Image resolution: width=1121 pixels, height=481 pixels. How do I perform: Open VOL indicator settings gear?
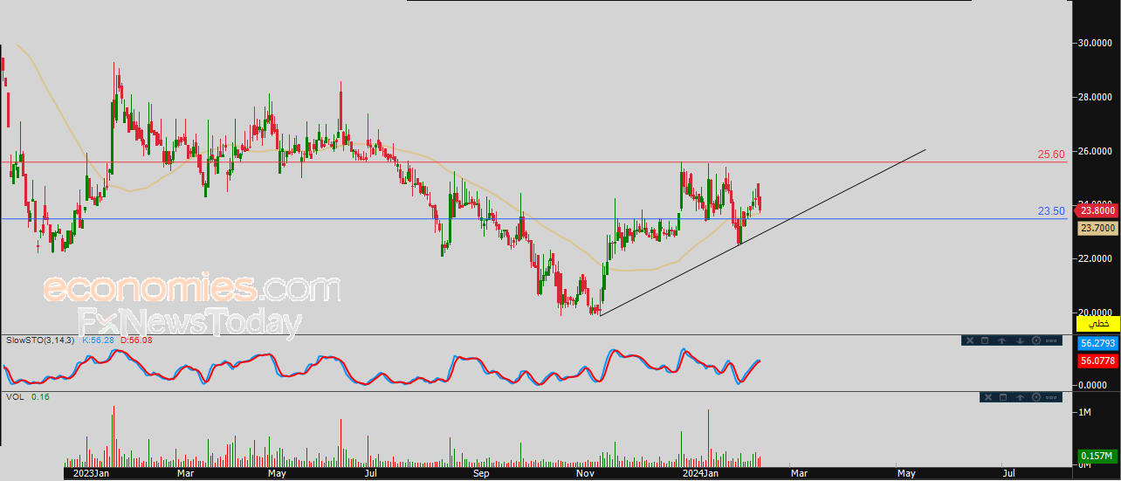point(1036,397)
